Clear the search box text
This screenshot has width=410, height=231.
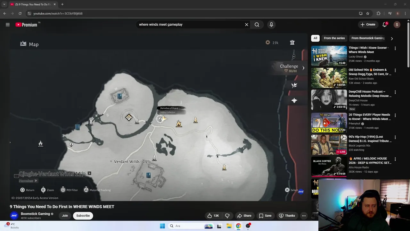tap(247, 24)
